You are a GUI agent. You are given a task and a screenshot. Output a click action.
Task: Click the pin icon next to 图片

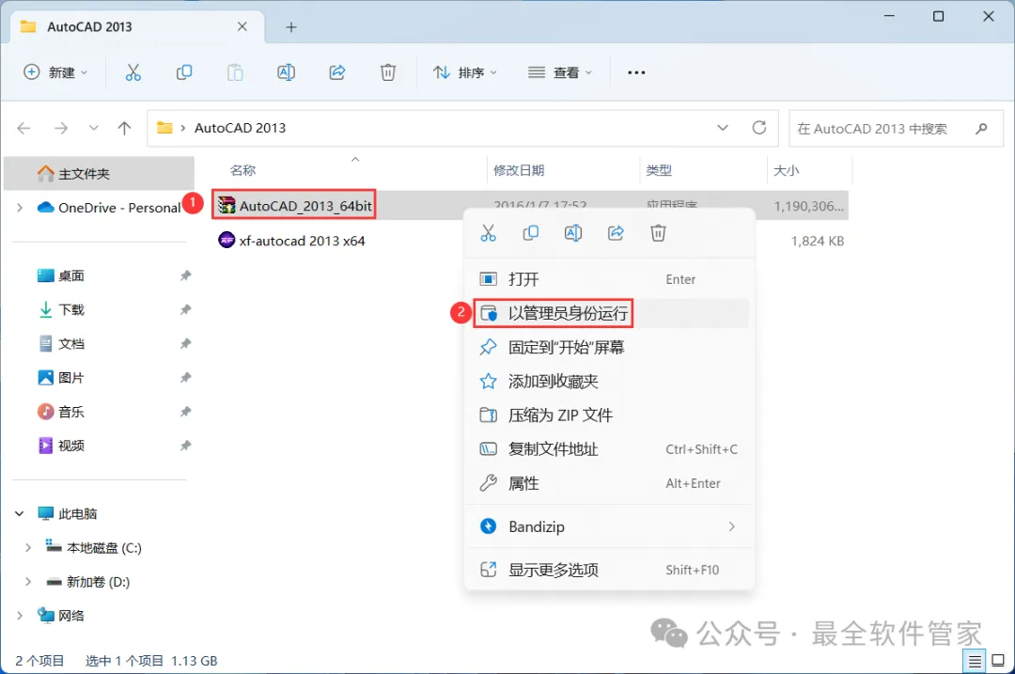click(x=185, y=378)
